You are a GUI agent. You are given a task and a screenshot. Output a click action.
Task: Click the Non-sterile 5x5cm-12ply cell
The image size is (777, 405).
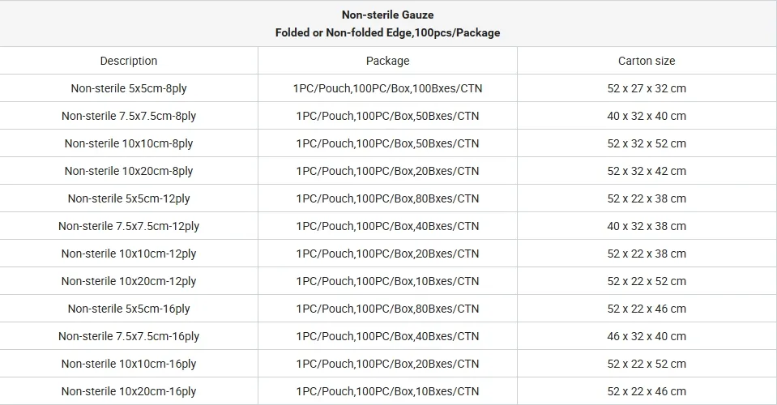pos(129,198)
